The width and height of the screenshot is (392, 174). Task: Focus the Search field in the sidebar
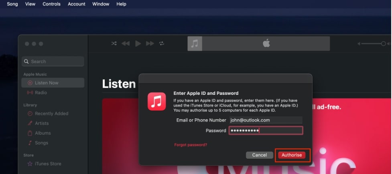(x=53, y=61)
